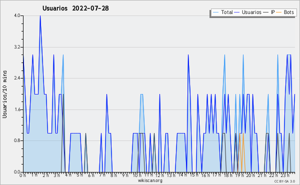Screen dimensions: 300x185
Task: Click the 0.0 y-axis value
Action: (x=17, y=172)
